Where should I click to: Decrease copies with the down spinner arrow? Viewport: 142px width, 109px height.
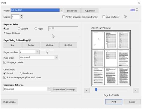[21, 18]
